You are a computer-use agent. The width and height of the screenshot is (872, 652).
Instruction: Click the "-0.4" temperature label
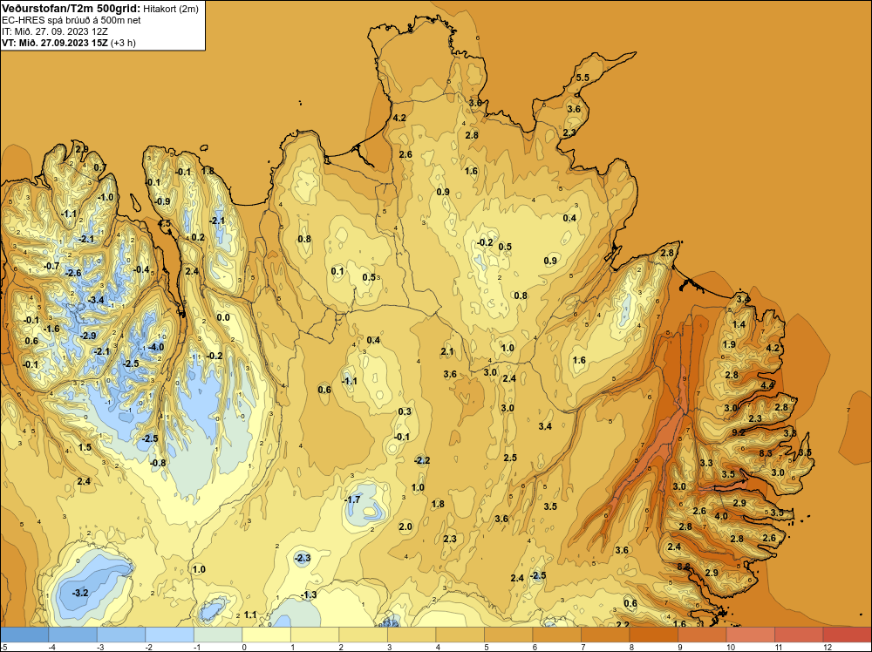pyautogui.click(x=142, y=269)
